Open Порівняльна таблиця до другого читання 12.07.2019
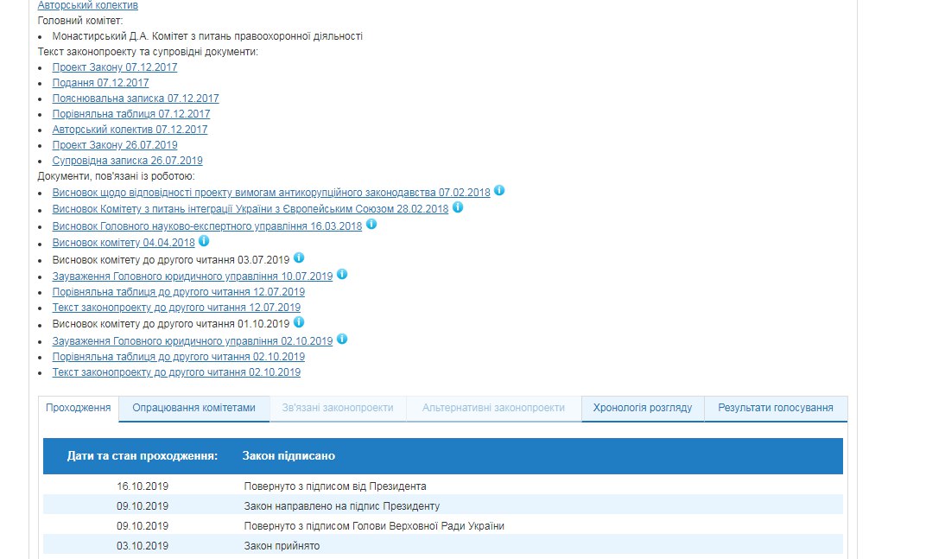 (x=178, y=292)
